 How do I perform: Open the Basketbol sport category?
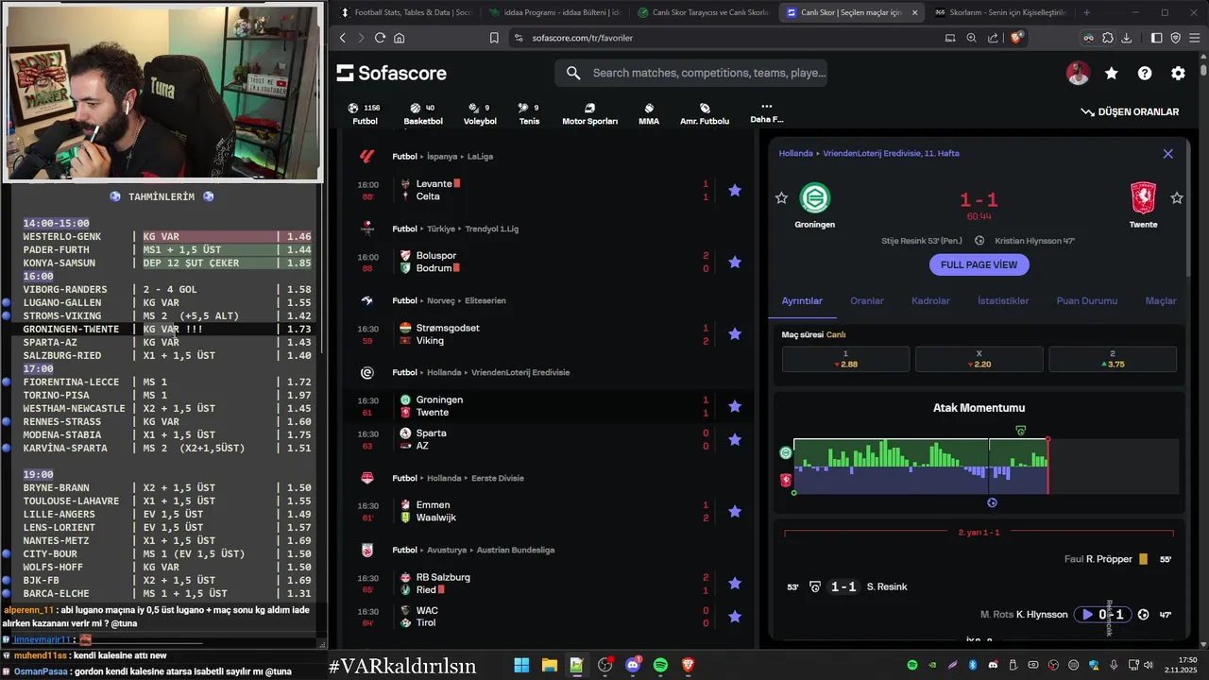tap(422, 114)
